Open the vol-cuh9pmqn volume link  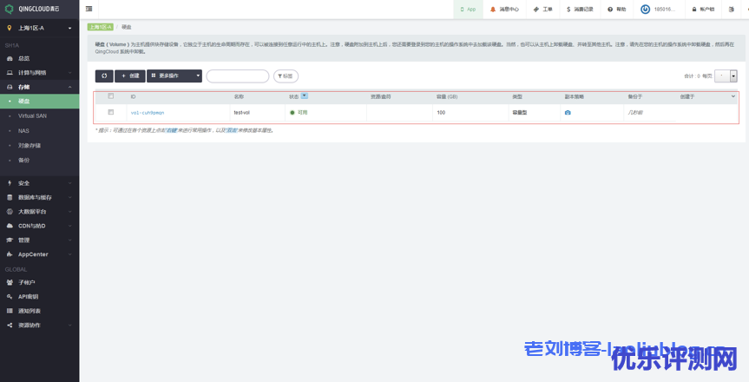point(147,113)
